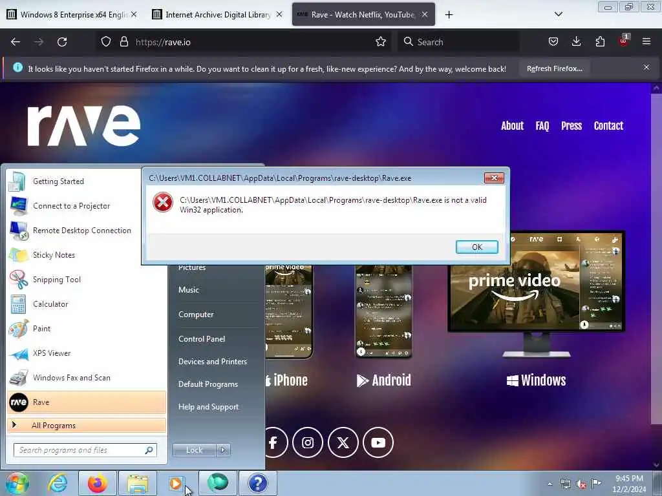Image resolution: width=662 pixels, height=496 pixels.
Task: Open Windows Fax and Scan
Action: (87, 377)
